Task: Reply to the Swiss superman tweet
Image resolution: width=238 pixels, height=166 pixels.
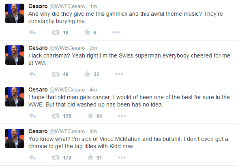Action: (32, 74)
